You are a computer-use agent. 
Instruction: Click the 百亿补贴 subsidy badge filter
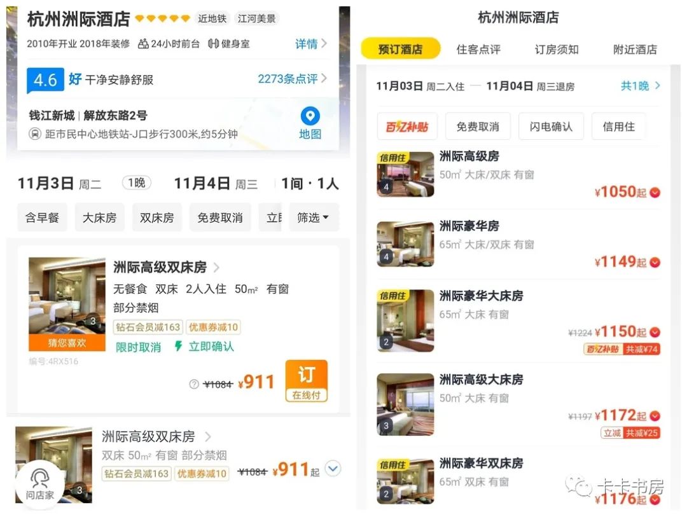(x=407, y=127)
